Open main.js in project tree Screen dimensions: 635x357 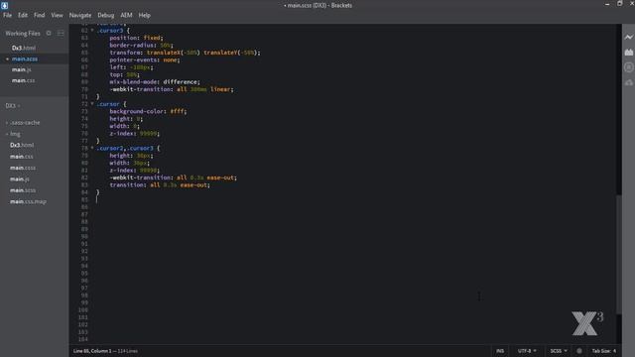coord(20,178)
